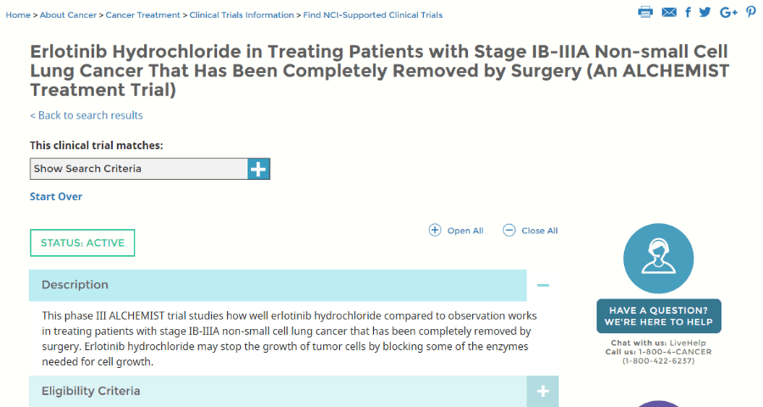The height and width of the screenshot is (407, 763).
Task: Collapse the Description section
Action: (543, 285)
